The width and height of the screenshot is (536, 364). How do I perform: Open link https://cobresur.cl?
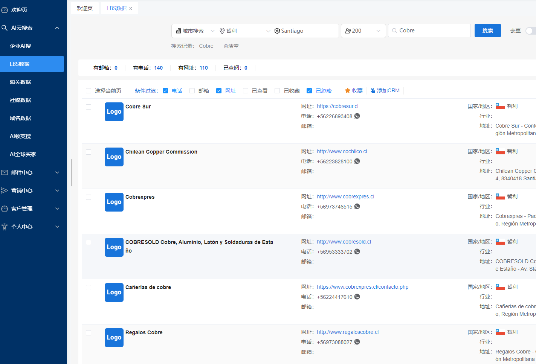pos(337,106)
